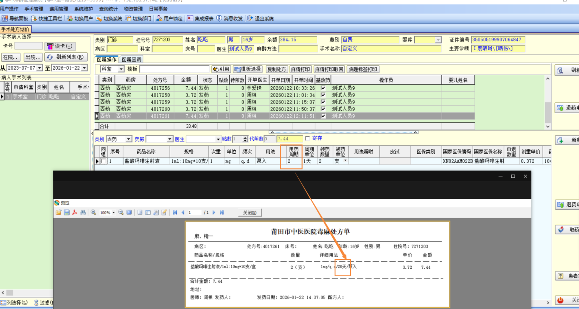579x309 pixels.
Task: Click the 卡号 card number field
Action: pos(28,46)
